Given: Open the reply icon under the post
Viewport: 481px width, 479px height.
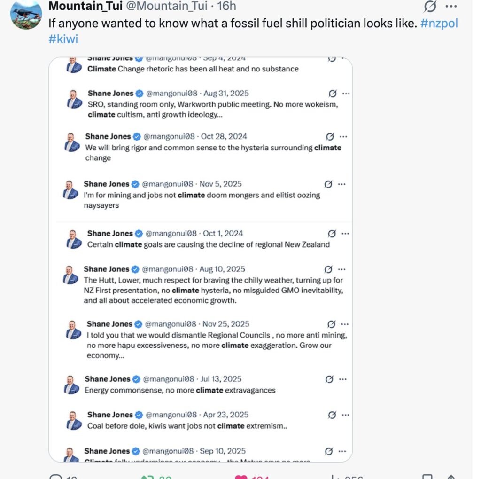Looking at the screenshot, I should pyautogui.click(x=56, y=476).
